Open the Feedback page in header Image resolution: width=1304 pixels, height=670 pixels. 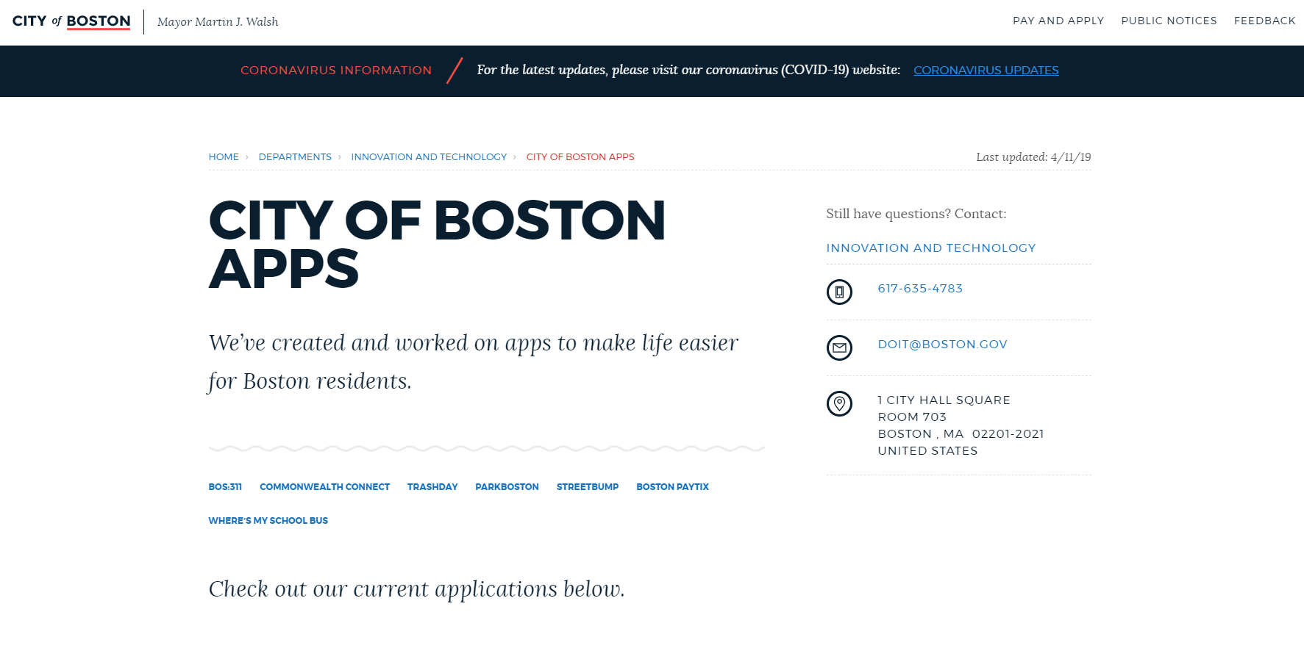[x=1264, y=21]
